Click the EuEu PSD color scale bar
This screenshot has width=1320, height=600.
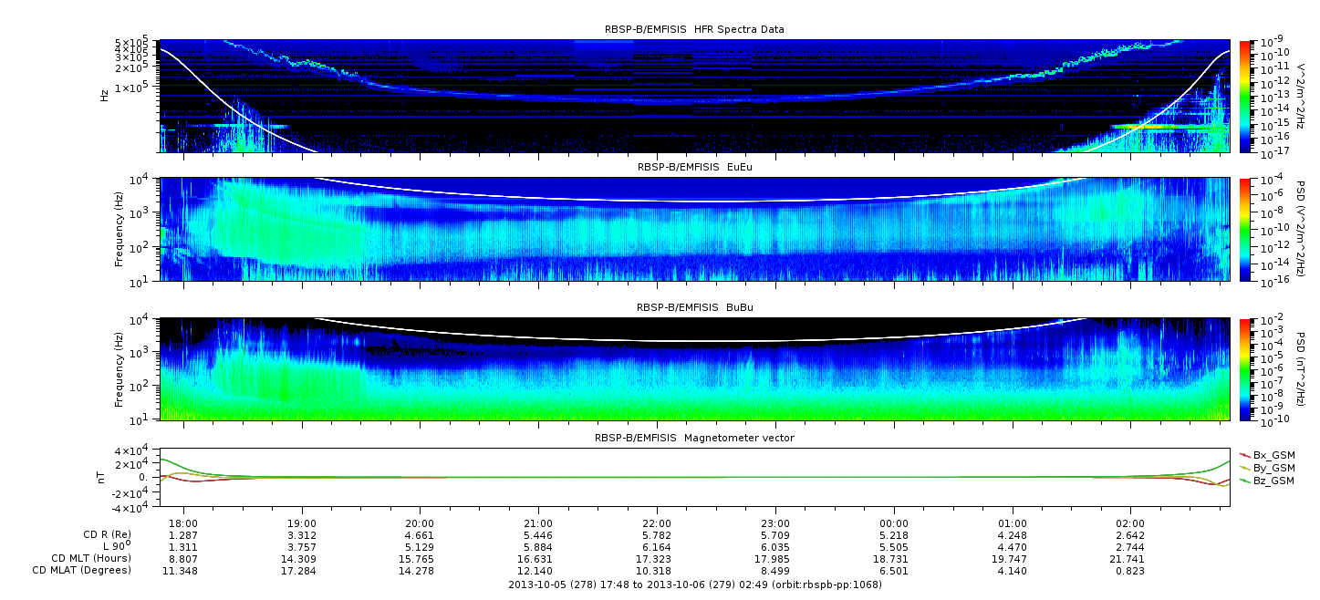1245,230
